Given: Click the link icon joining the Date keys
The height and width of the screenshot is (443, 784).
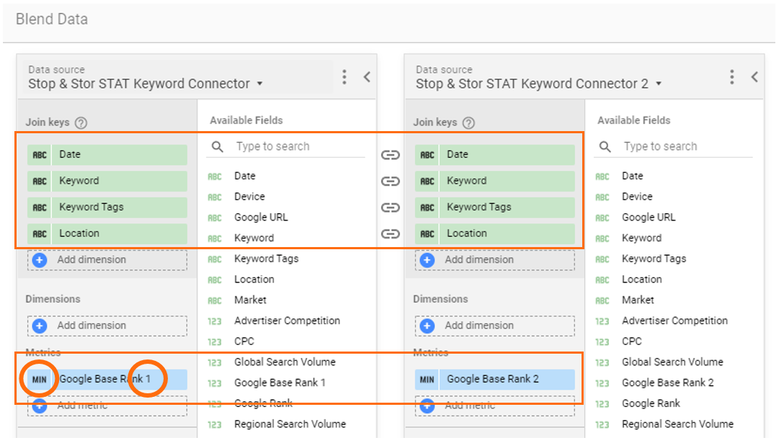Looking at the screenshot, I should (390, 155).
